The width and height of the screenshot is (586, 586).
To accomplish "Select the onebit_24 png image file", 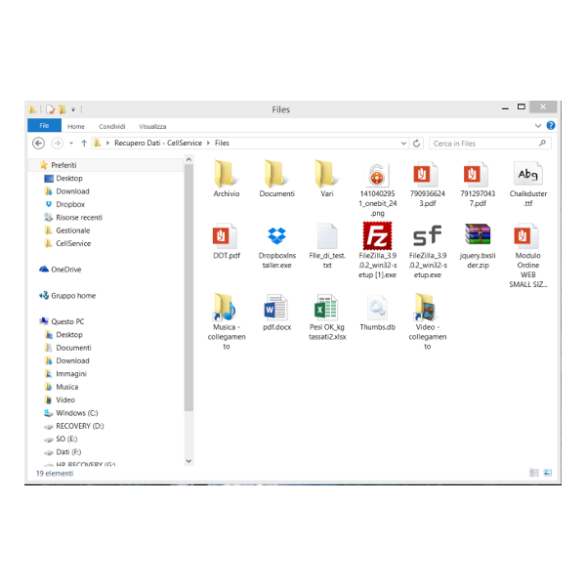I will [x=377, y=189].
